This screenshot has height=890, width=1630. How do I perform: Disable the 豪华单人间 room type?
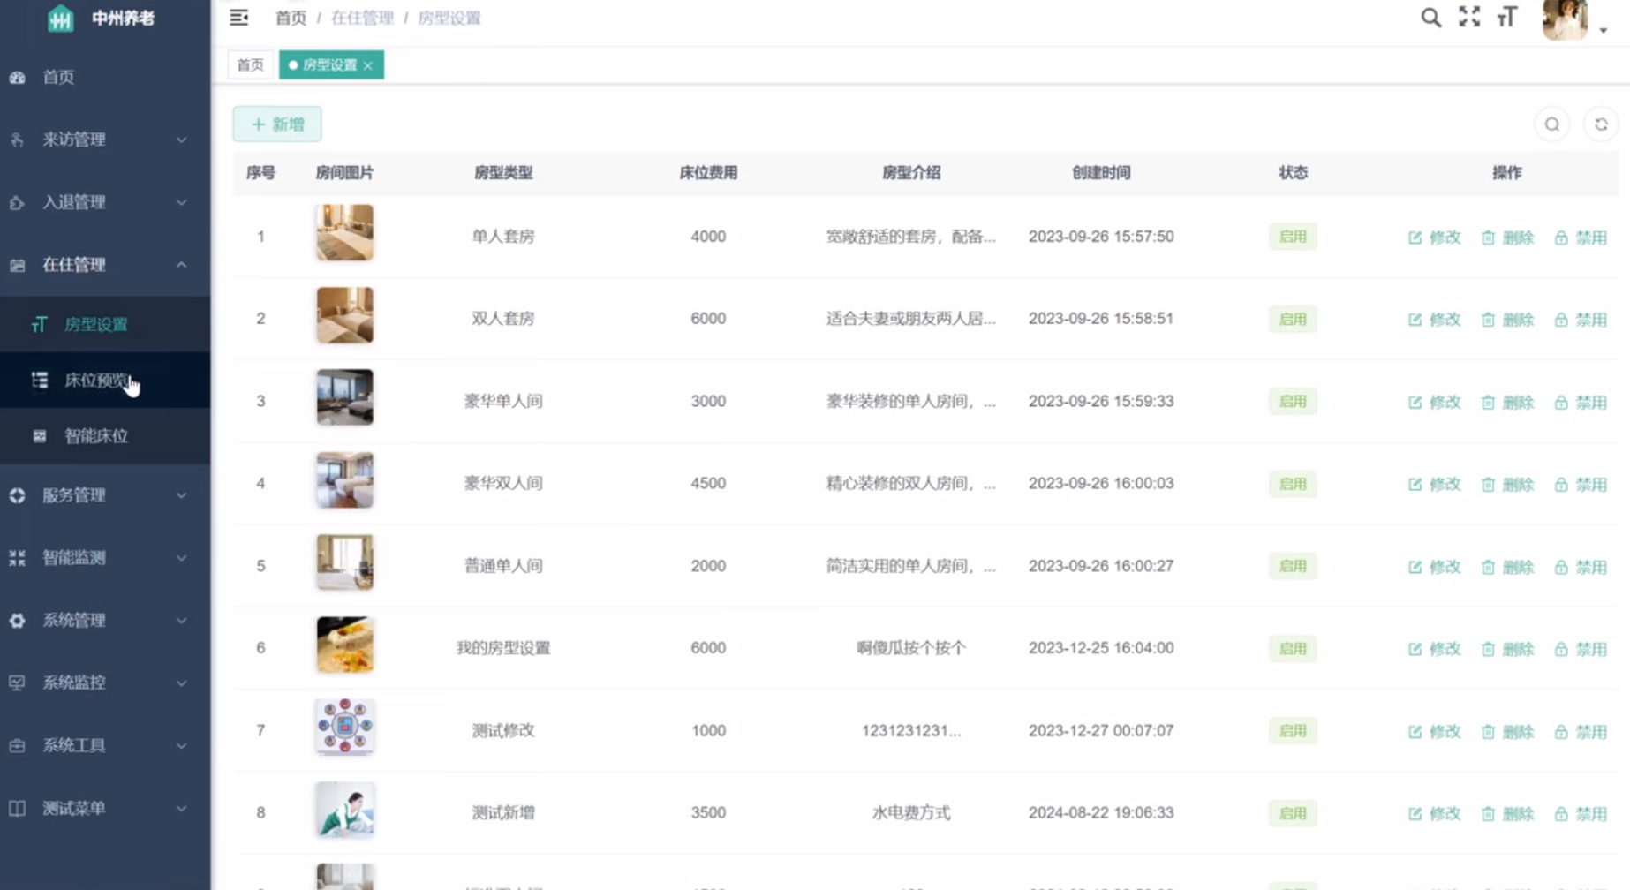(x=1581, y=403)
